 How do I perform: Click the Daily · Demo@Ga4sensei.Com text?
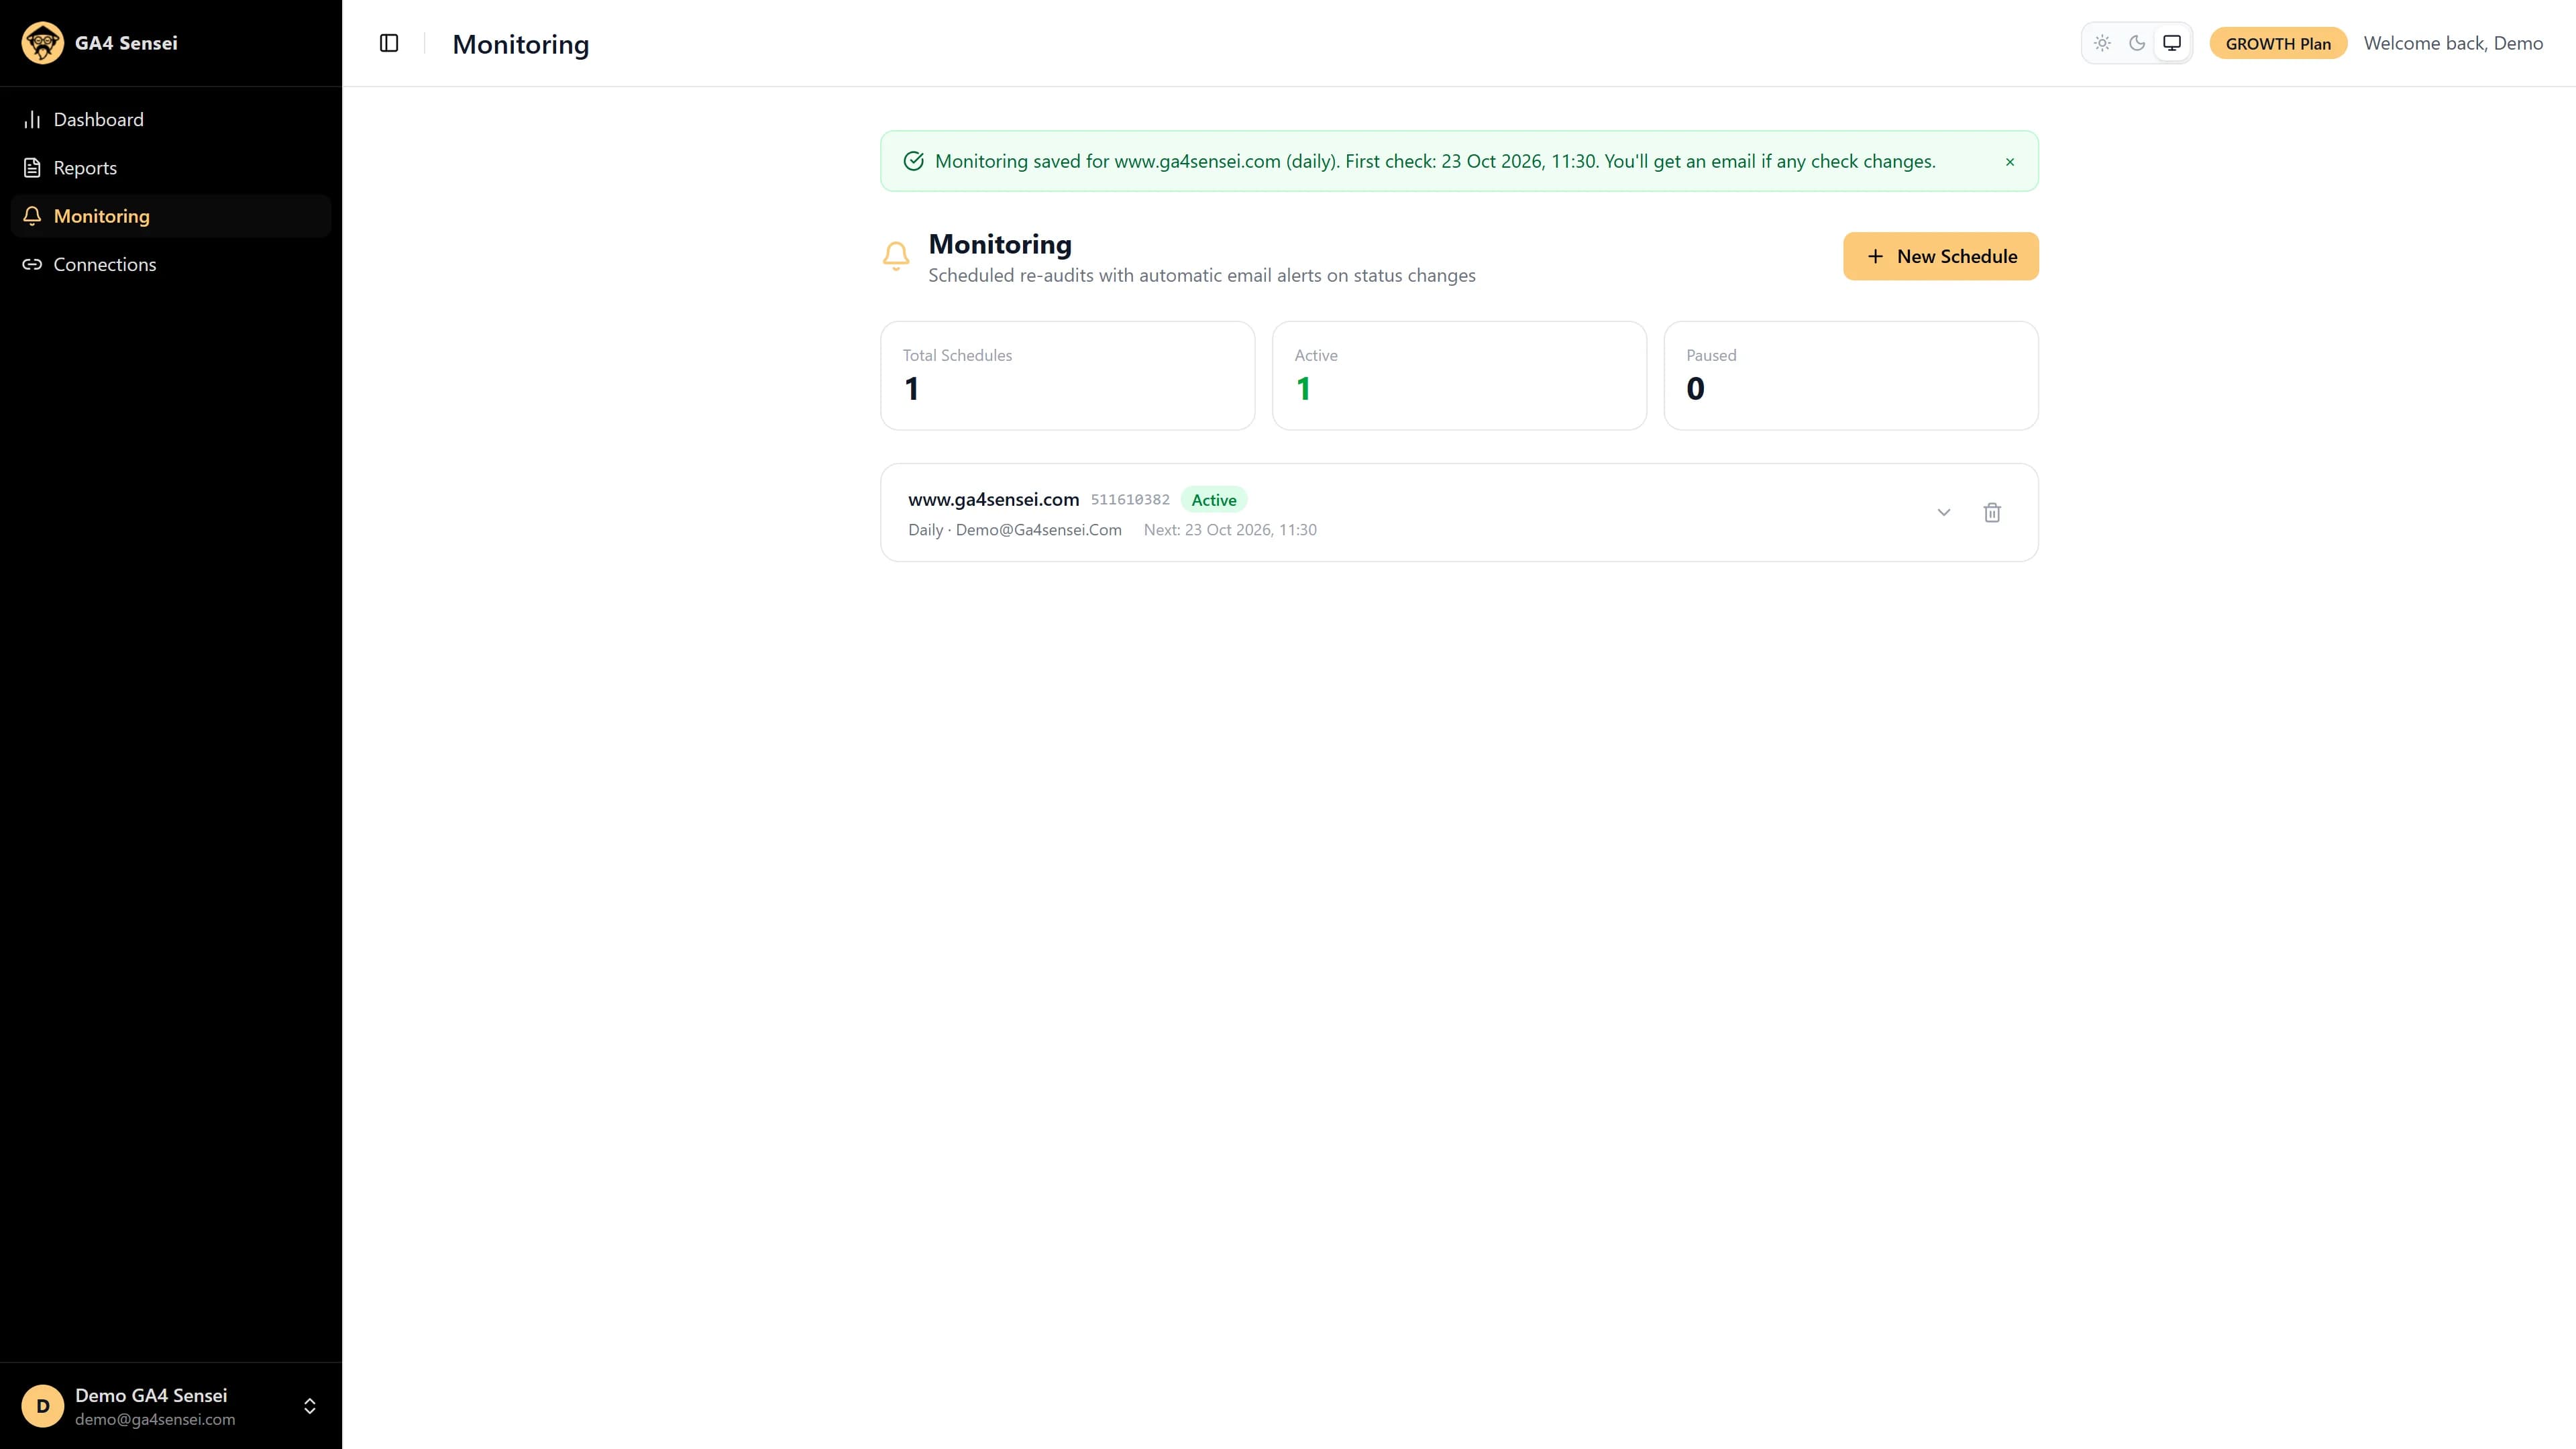click(x=1015, y=530)
